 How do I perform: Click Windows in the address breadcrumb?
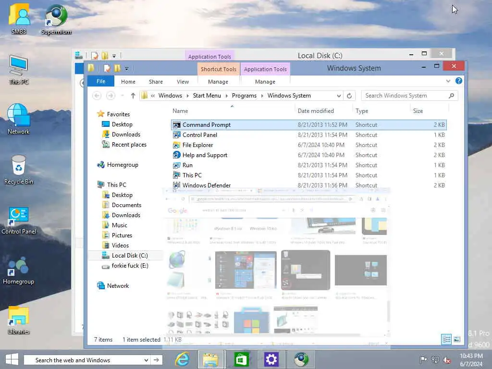tap(170, 96)
